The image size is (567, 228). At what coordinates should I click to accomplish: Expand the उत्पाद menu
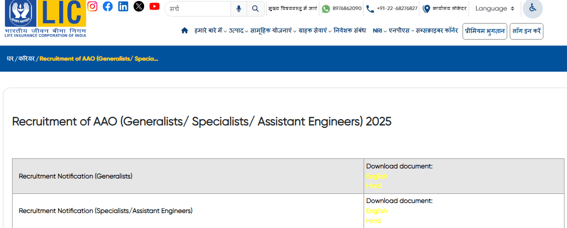coord(239,31)
